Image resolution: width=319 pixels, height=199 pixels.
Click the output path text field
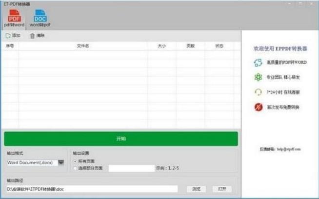(x=92, y=189)
